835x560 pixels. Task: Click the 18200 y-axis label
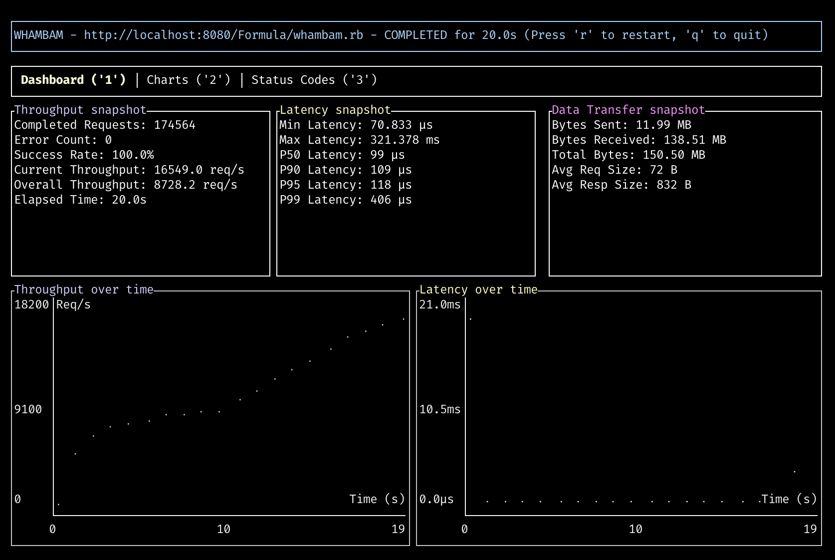click(31, 304)
